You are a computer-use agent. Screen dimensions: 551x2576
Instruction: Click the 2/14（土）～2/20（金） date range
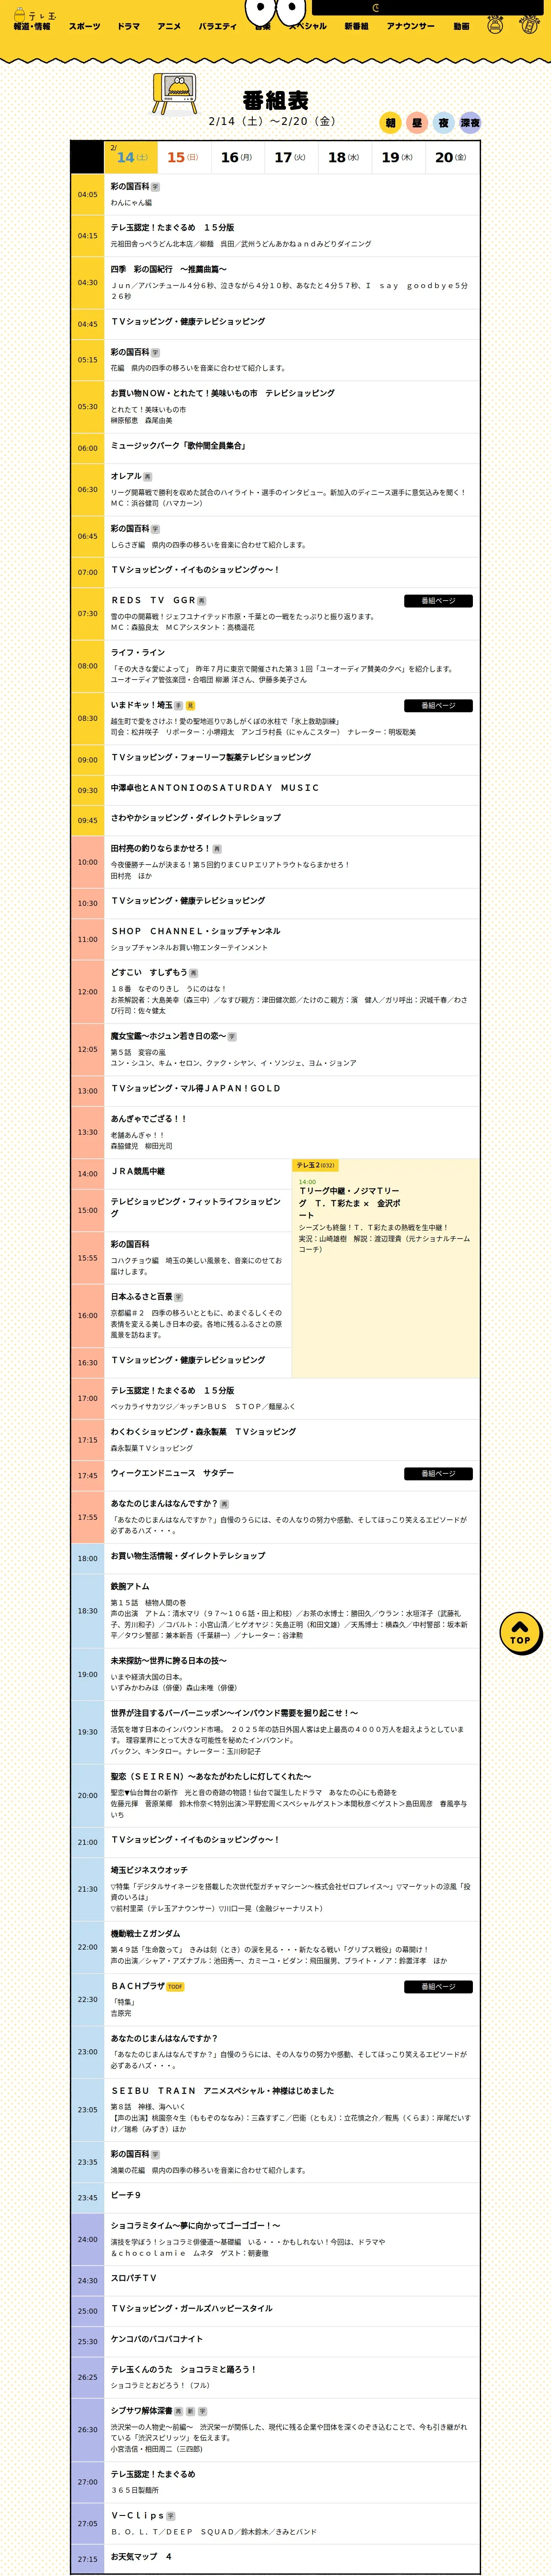(x=272, y=121)
